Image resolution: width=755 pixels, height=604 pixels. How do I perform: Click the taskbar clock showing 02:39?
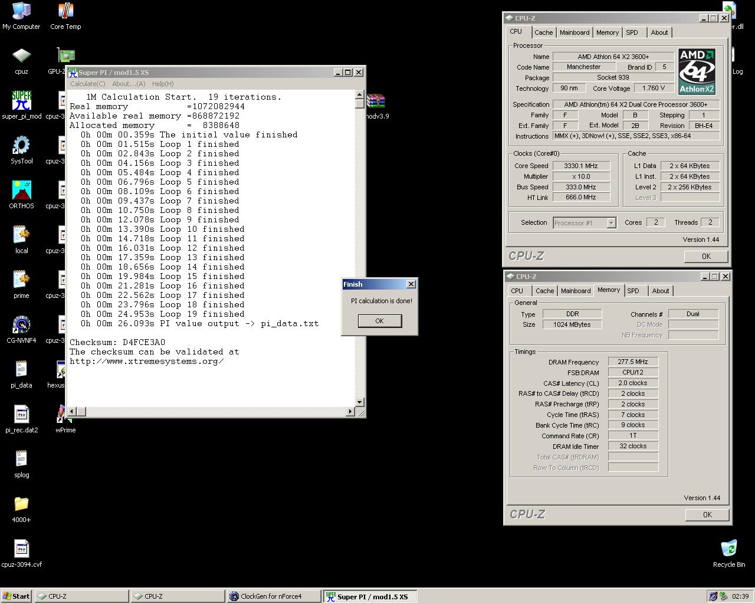point(740,596)
